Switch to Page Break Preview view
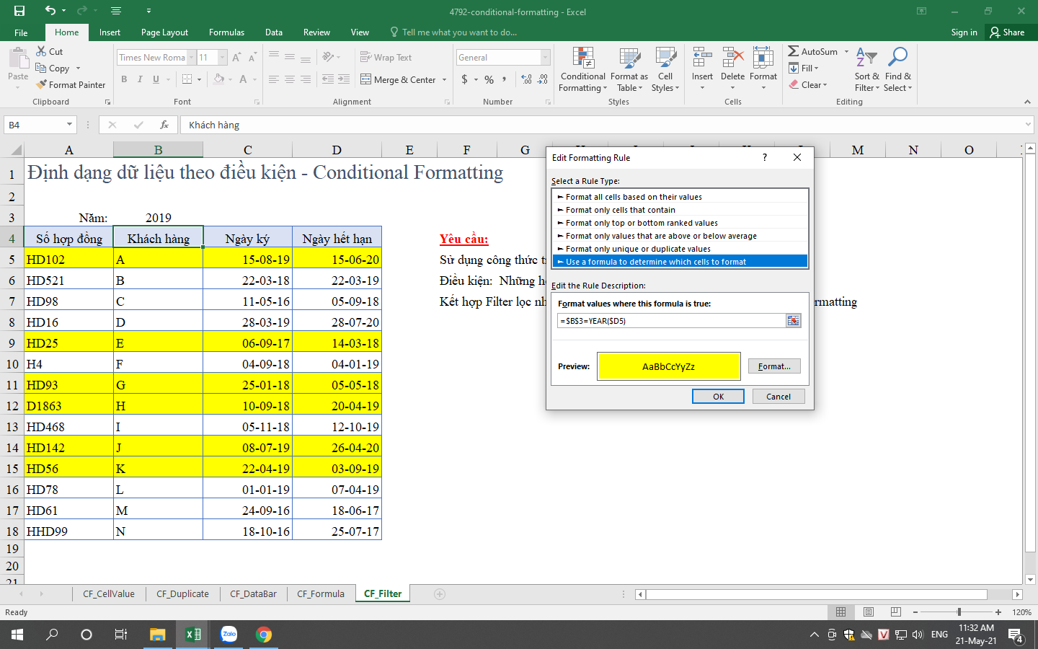Image resolution: width=1038 pixels, height=649 pixels. point(895,612)
